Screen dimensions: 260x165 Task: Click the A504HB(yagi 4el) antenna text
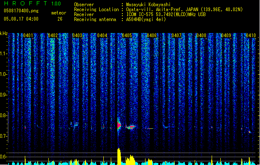click(146, 19)
